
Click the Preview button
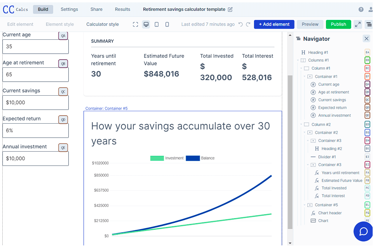(310, 24)
